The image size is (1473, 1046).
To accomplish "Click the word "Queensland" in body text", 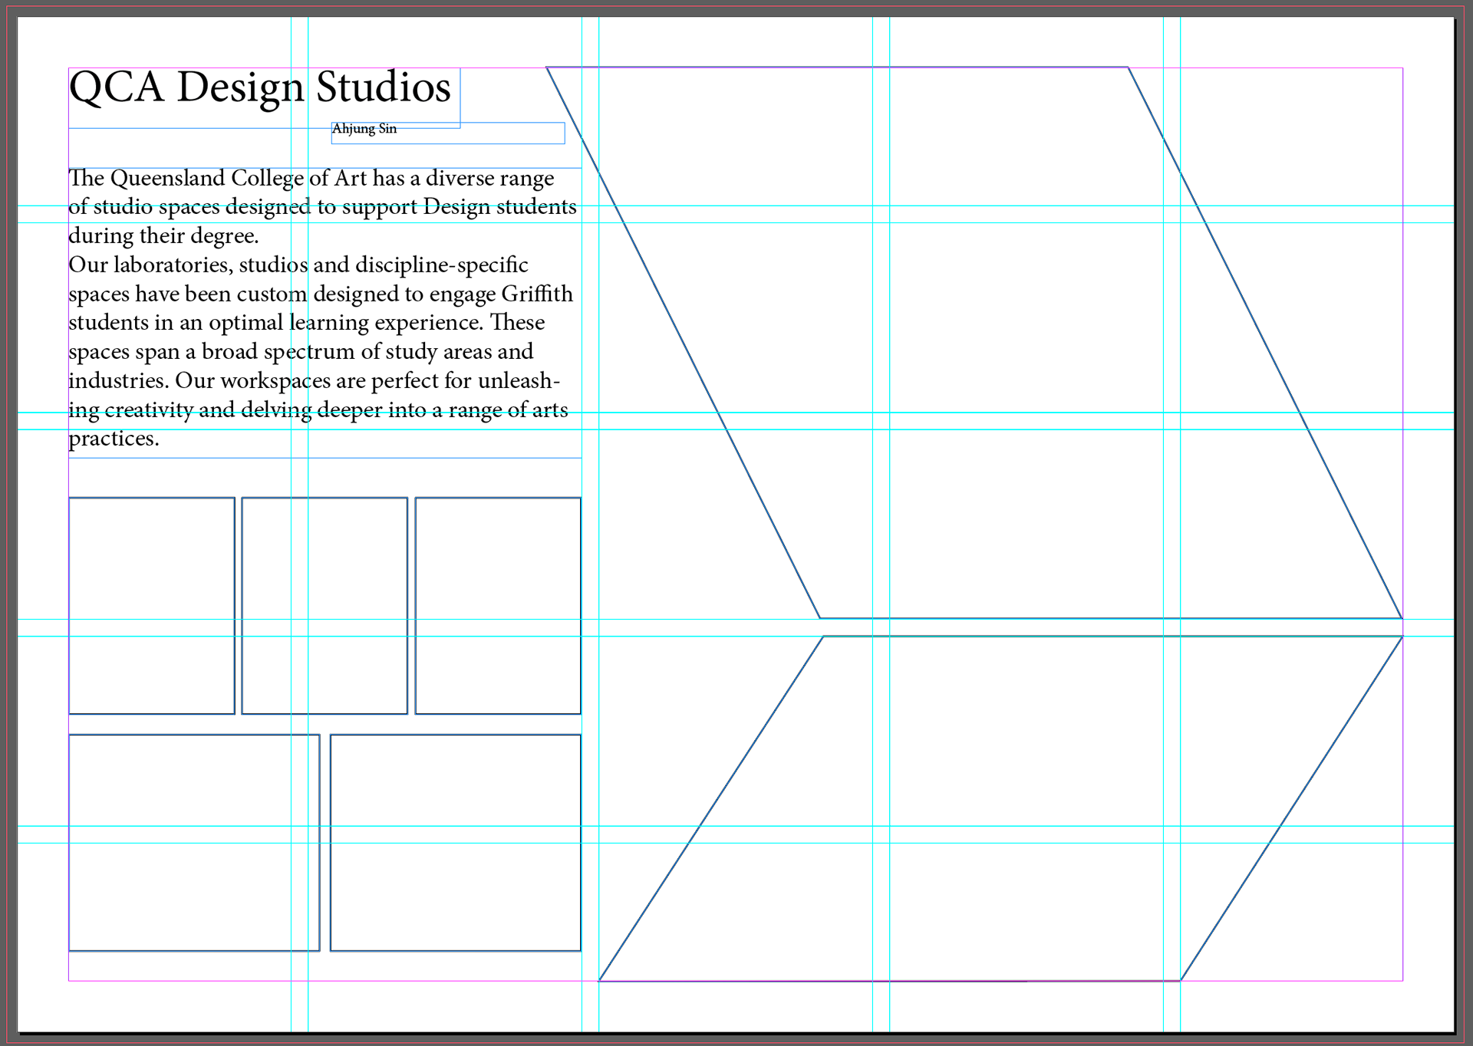I will tap(167, 178).
